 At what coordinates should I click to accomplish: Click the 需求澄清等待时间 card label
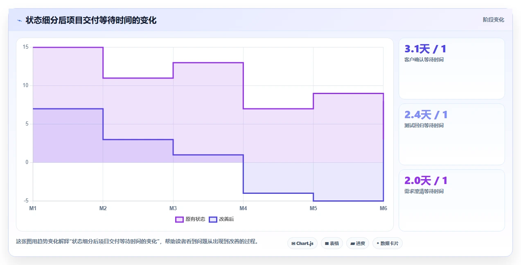click(x=424, y=191)
